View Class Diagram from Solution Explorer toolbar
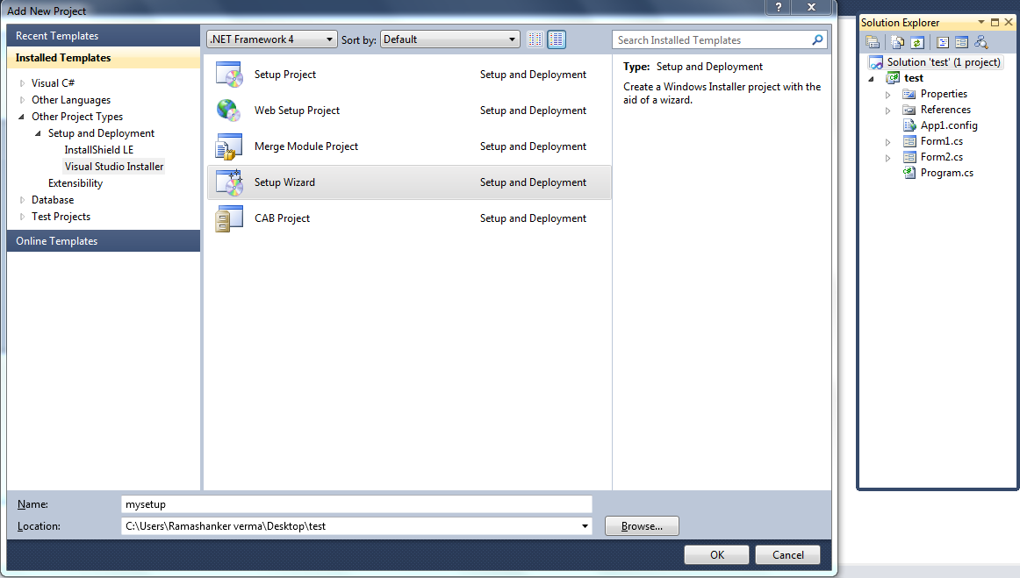This screenshot has height=578, width=1020. pos(981,42)
